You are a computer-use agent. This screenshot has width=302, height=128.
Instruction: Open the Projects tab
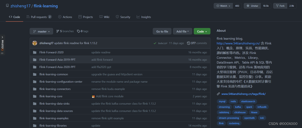[x=86, y=17]
